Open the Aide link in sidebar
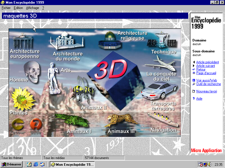Viewport: 225px width, 168px height. (199, 99)
